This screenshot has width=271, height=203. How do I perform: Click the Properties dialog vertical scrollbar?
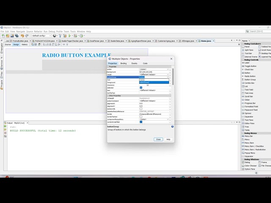pyautogui.click(x=173, y=77)
